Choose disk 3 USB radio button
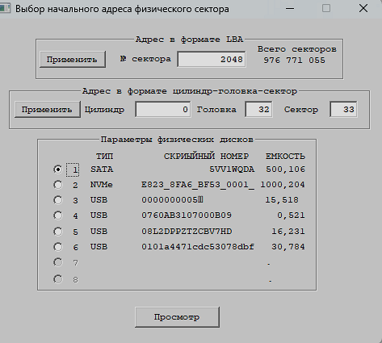Viewport: 382px width, 343px height. (57, 200)
